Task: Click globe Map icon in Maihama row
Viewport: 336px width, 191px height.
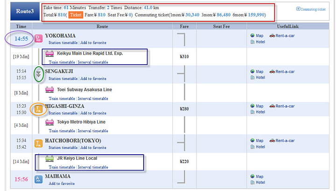Action: (252, 176)
